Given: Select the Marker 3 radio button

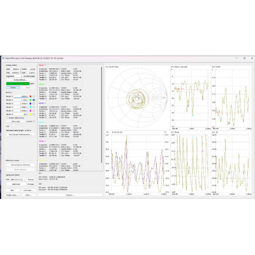Looking at the screenshot, I should (x=34, y=104).
